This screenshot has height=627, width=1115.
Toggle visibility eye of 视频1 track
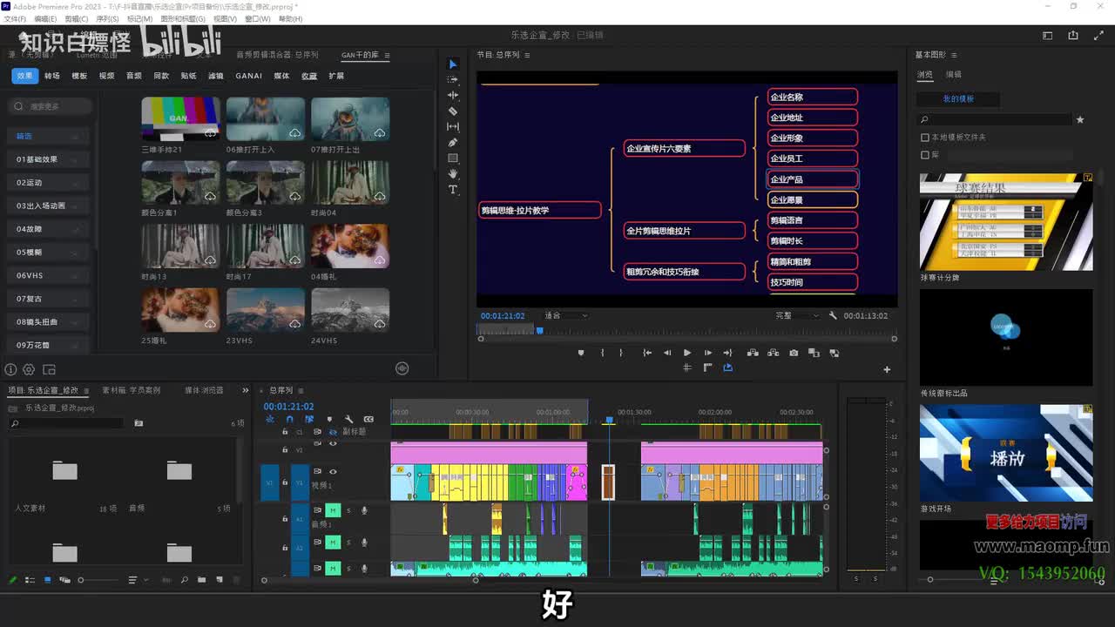tap(333, 472)
